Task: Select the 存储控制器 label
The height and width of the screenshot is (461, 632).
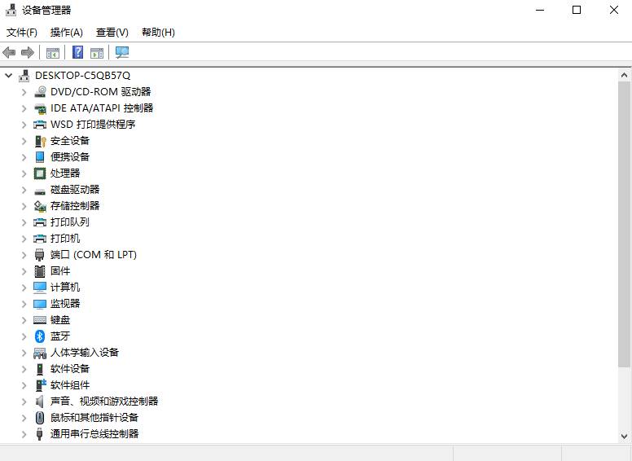Action: (x=75, y=205)
